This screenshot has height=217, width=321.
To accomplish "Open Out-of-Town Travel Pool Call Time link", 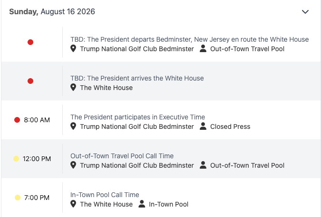I will (x=122, y=156).
